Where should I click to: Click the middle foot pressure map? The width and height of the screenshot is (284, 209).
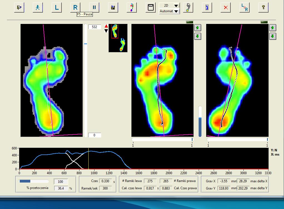[x=163, y=80]
